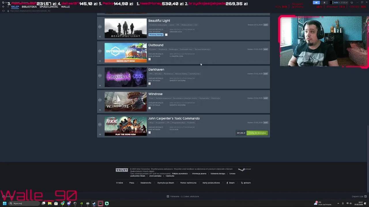
Task: Click Windows platform icon under Darkhaven
Action: pos(149,84)
